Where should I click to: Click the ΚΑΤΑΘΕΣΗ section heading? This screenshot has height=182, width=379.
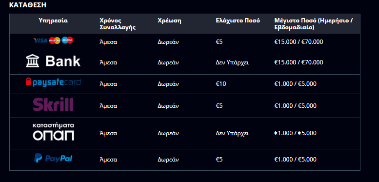point(27,5)
